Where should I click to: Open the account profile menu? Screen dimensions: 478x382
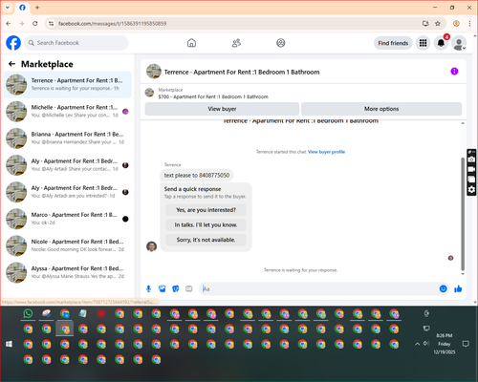pos(459,43)
